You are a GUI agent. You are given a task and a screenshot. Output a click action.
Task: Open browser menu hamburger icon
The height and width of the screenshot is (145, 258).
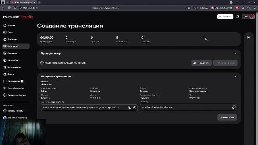tap(237, 2)
